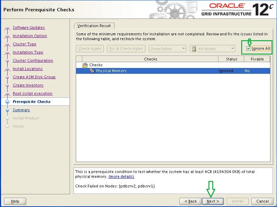Click the Check Failed on Nodes text
The height and width of the screenshot is (207, 277).
[x=115, y=186]
